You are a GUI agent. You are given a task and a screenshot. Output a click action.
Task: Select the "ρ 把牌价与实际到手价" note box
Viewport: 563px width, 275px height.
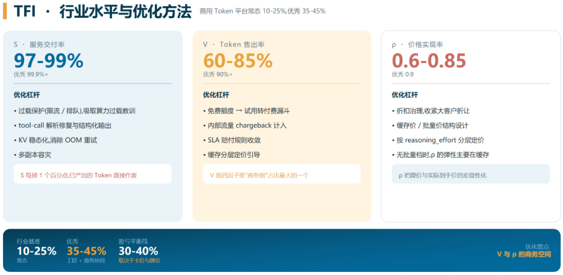[x=471, y=174]
